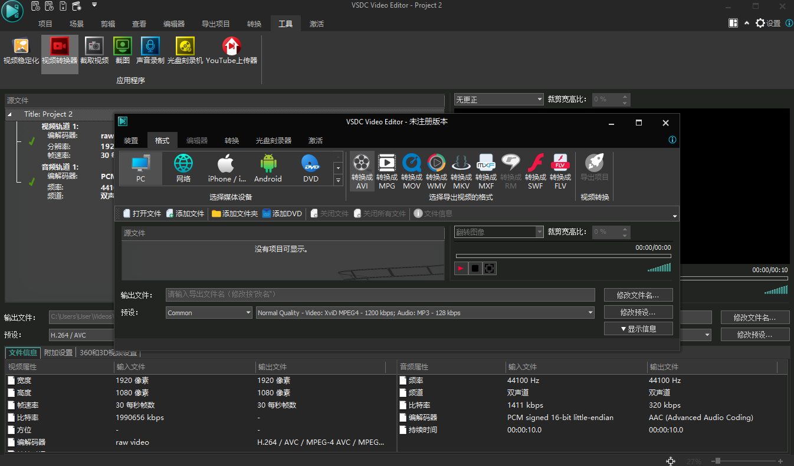The width and height of the screenshot is (794, 466).
Task: Open the 视频稳定化 video stabilization tool
Action: [21, 51]
